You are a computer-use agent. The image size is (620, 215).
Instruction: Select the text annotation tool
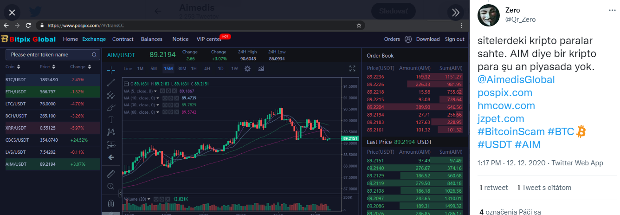pos(111,120)
